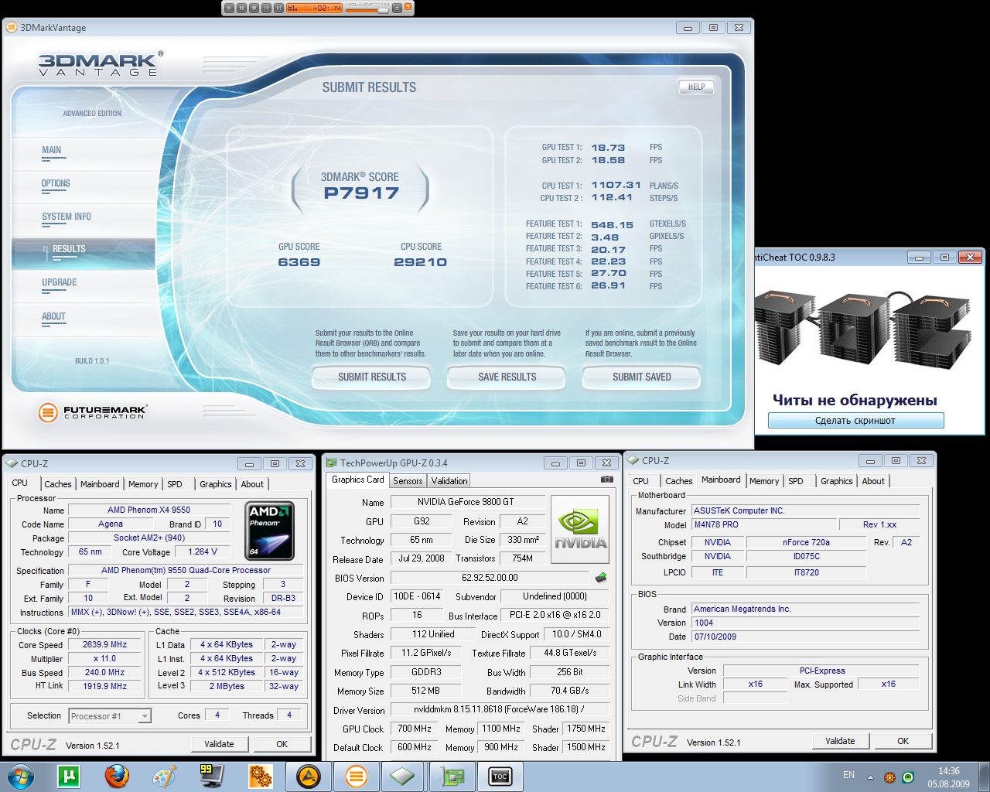Open Memory tab in right CPU-Z window

tap(764, 481)
